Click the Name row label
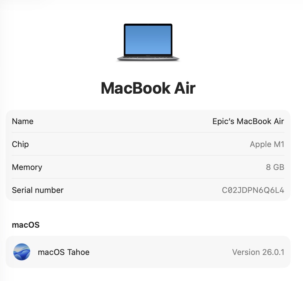Image resolution: width=303 pixels, height=281 pixels. point(23,121)
